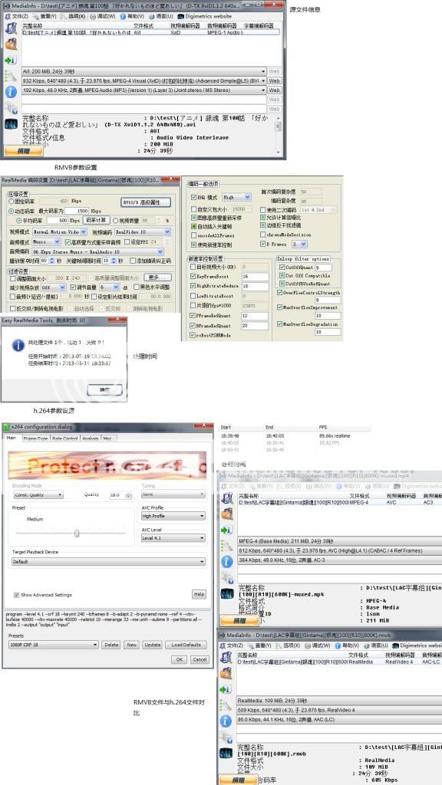Toggle the EHQ 模式 checkbox
Image resolution: width=442 pixels, height=785 pixels.
coord(193,197)
